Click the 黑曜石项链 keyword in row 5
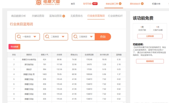The height and width of the screenshot is (103, 169). pos(29,79)
